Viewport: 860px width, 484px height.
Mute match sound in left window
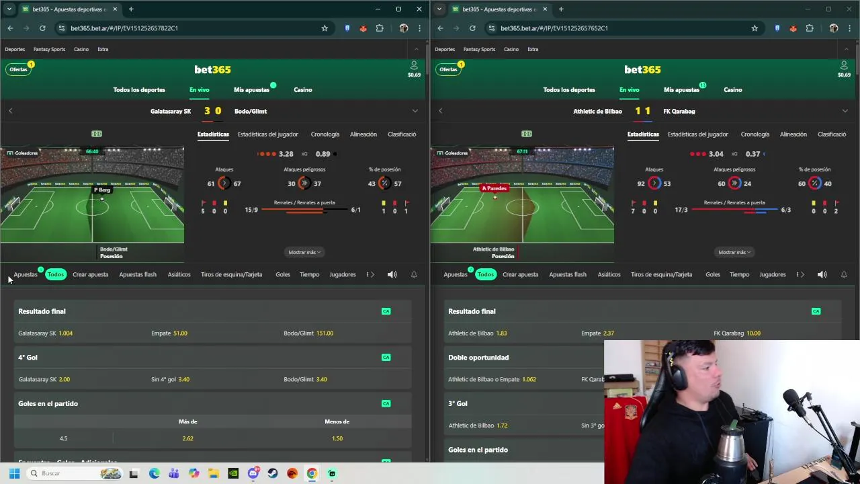(392, 274)
